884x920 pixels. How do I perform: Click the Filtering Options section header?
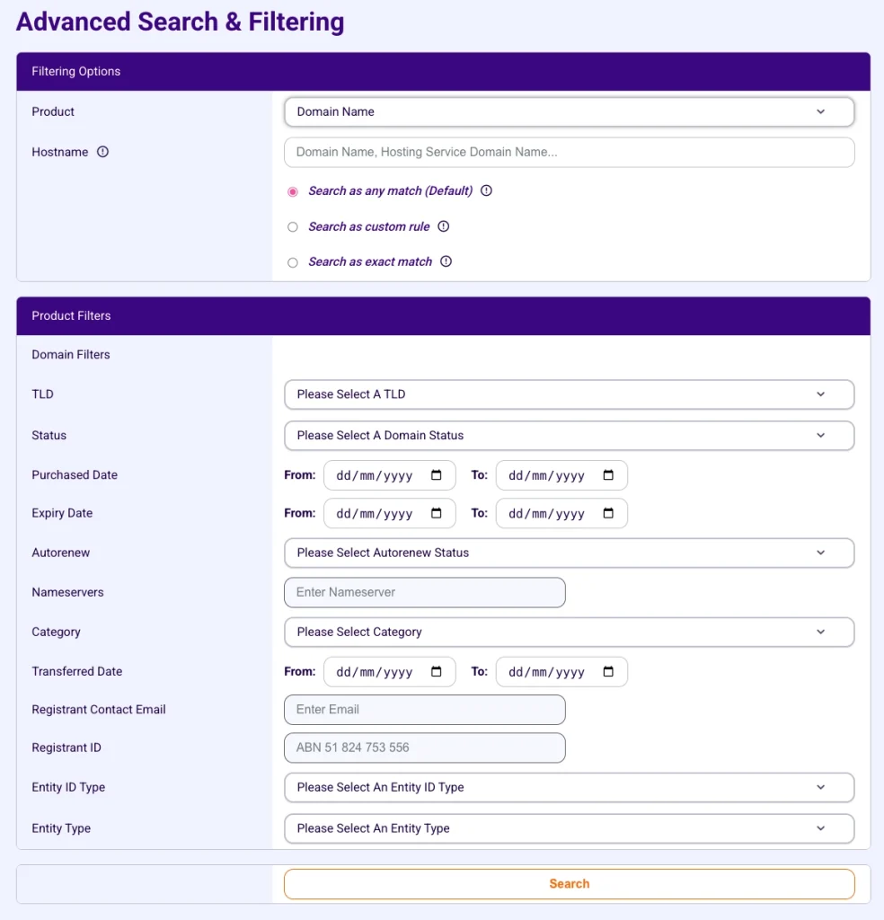(75, 71)
